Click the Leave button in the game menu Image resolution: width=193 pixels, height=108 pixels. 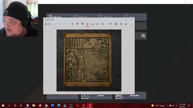click(x=96, y=95)
